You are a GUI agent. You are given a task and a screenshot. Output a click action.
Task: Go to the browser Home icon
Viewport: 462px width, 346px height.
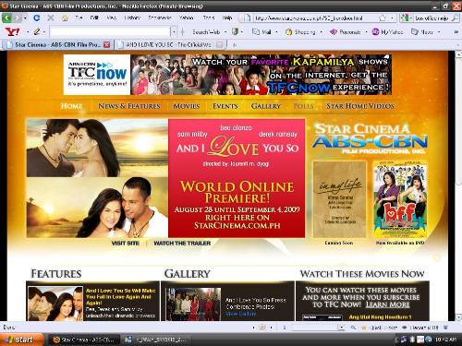pyautogui.click(x=65, y=18)
